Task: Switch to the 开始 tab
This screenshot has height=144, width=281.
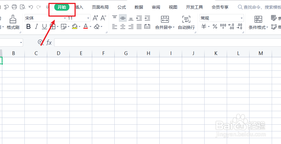Action: (x=62, y=7)
